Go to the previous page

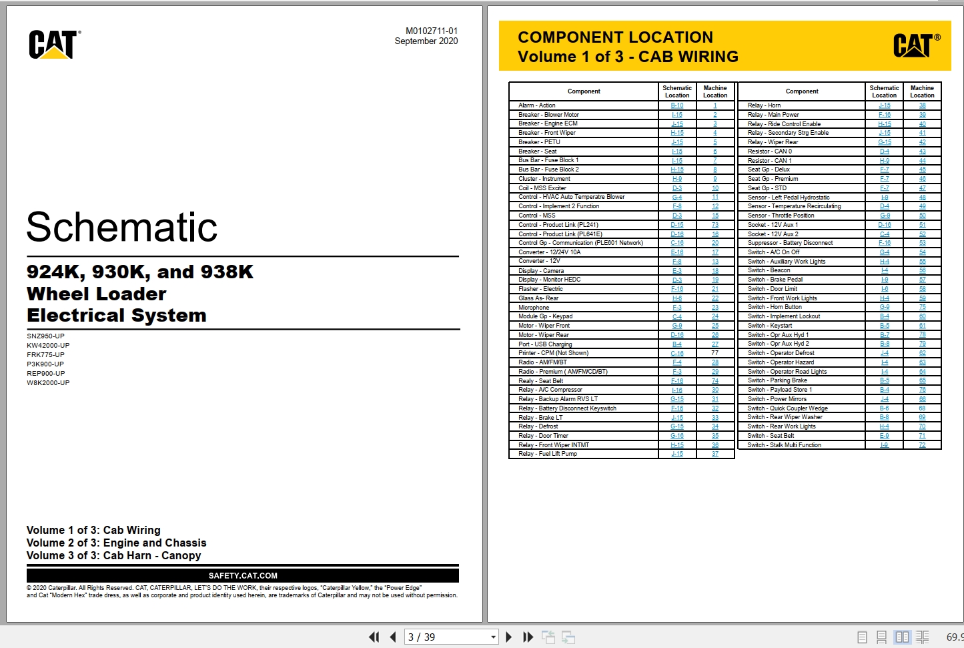click(x=393, y=637)
